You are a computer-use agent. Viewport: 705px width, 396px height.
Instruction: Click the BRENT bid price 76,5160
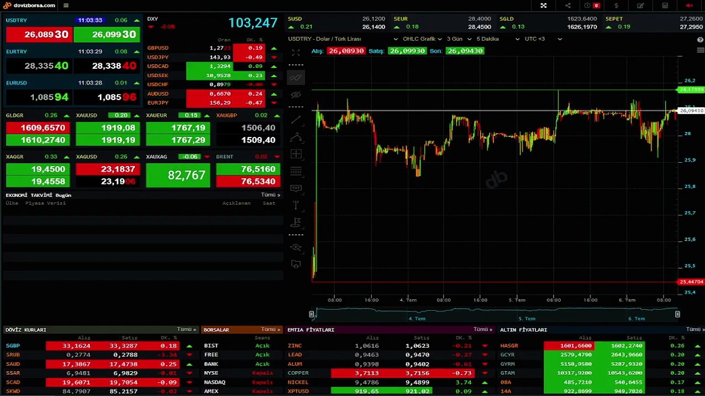[248, 169]
